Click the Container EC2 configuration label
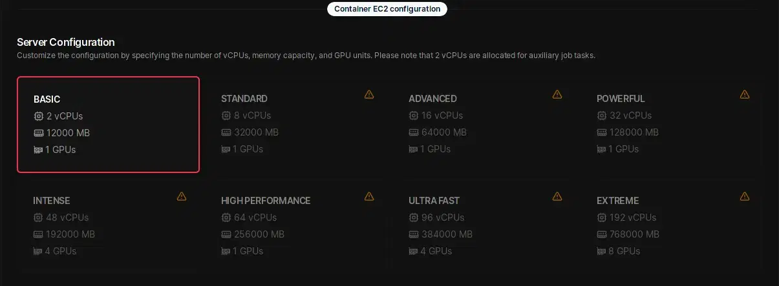Screen dimensions: 779x286 pos(387,9)
